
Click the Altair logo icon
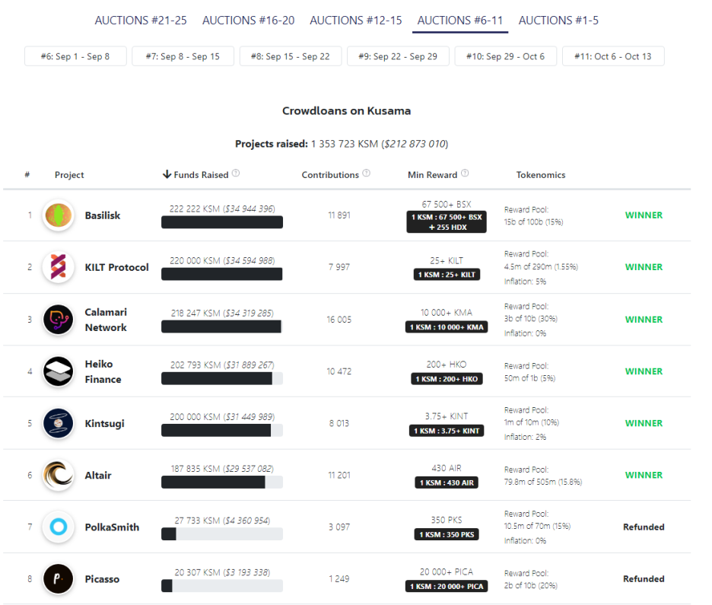[x=58, y=475]
